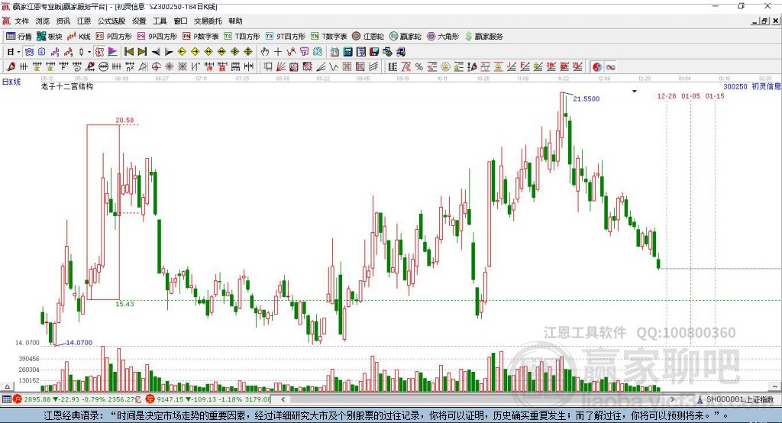Toggle the blue infinity loop icon
The height and width of the screenshot is (423, 782).
610,67
